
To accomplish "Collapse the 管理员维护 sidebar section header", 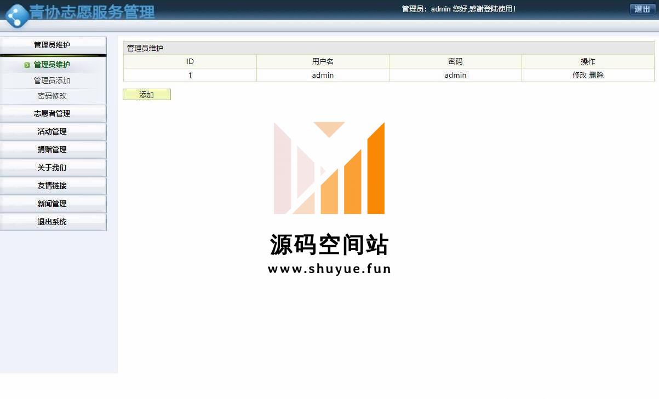I will click(53, 45).
